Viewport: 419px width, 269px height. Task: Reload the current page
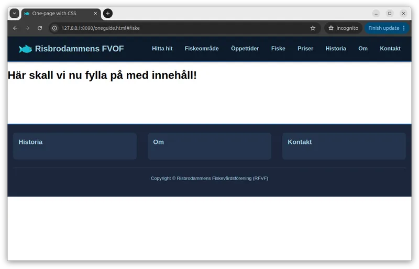click(40, 28)
